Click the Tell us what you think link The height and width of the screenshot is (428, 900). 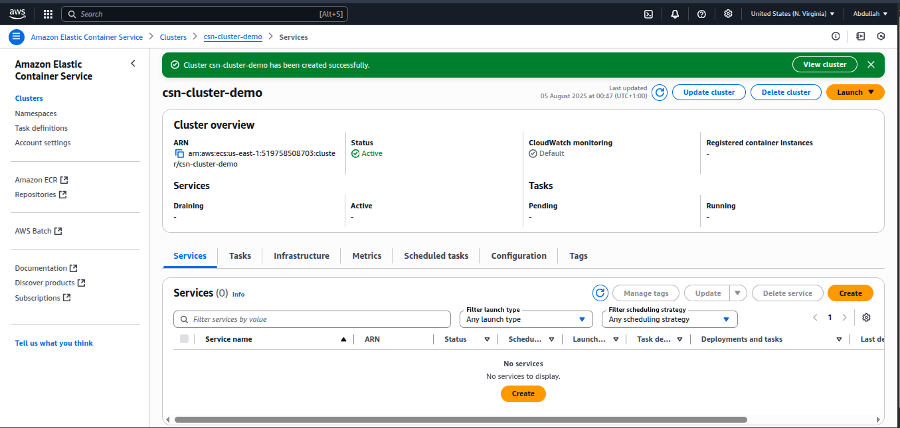(54, 343)
